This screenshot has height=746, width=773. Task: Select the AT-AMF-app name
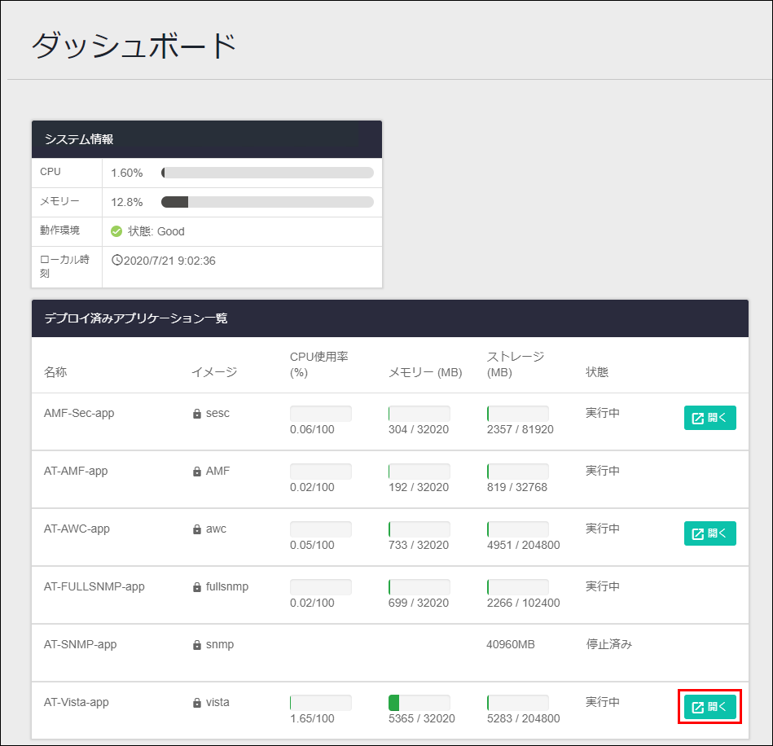pos(76,471)
